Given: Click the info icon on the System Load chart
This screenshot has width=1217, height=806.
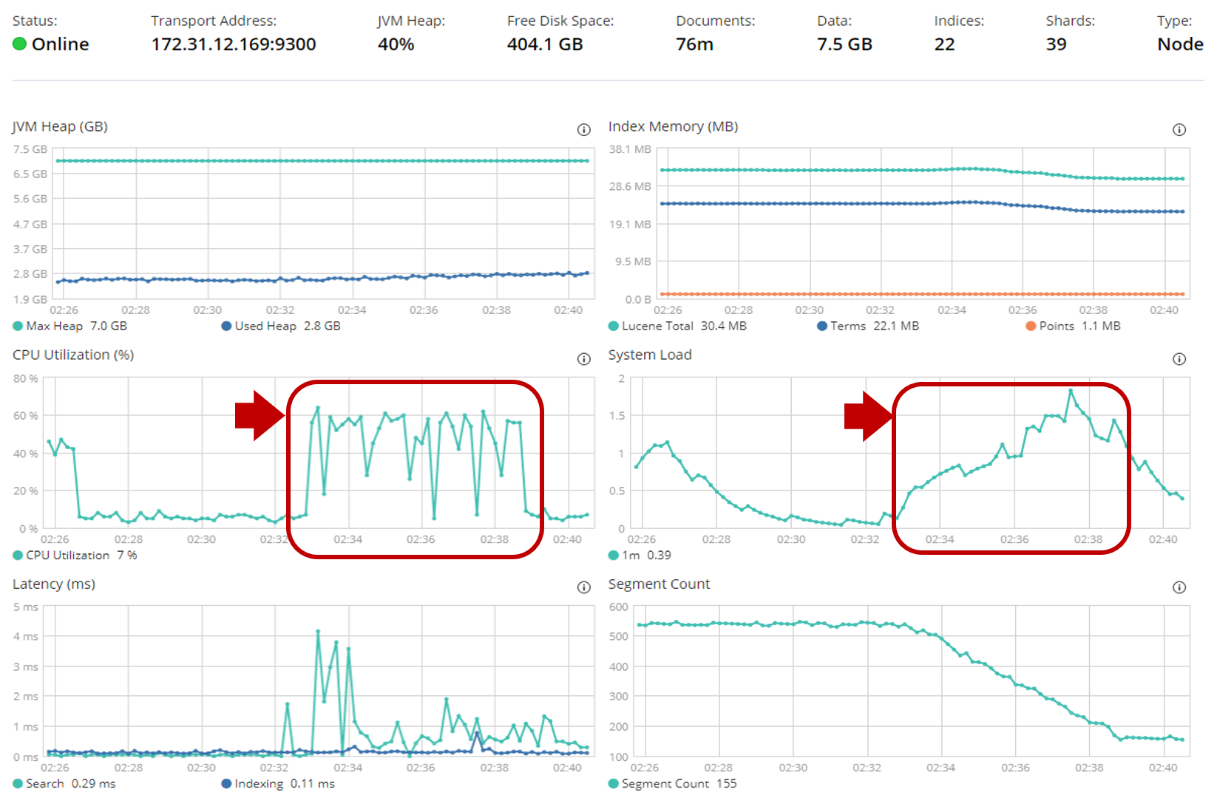Looking at the screenshot, I should 1180,358.
